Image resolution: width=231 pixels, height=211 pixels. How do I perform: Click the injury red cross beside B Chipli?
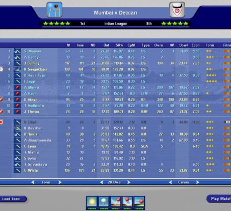1,122
